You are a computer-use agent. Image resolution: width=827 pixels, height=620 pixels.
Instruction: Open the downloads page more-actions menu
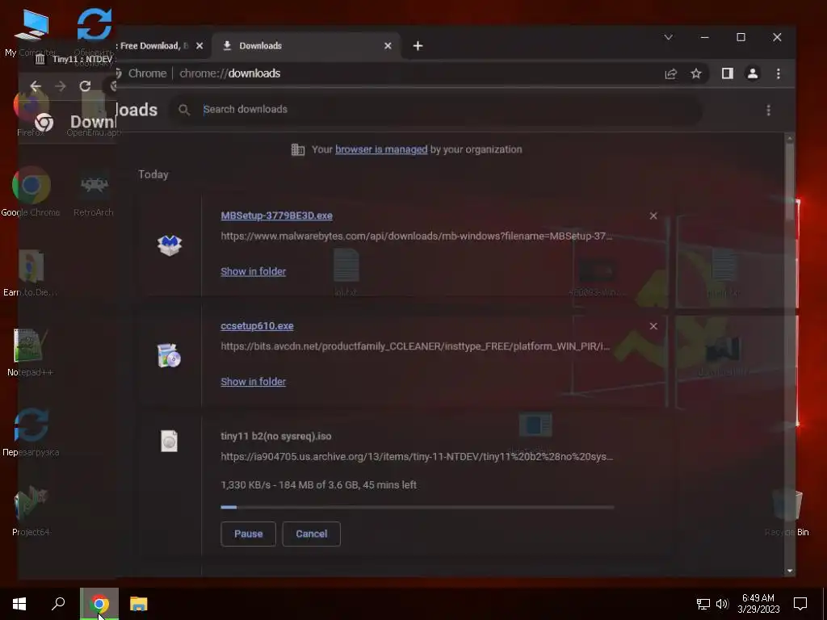[x=769, y=110]
